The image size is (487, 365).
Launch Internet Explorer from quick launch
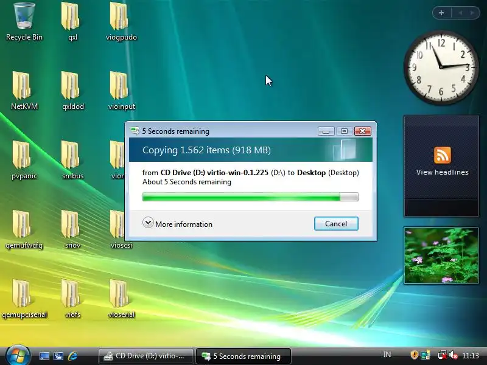72,356
